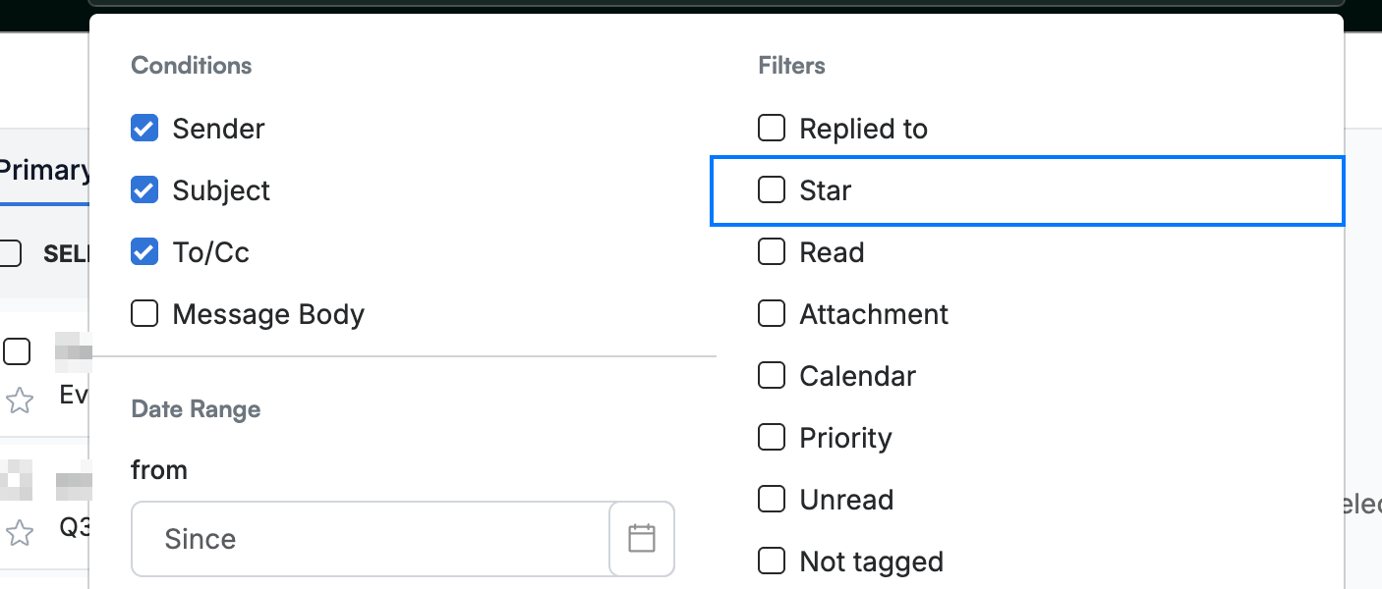
Task: Switch to the Primary tab
Action: (44, 171)
